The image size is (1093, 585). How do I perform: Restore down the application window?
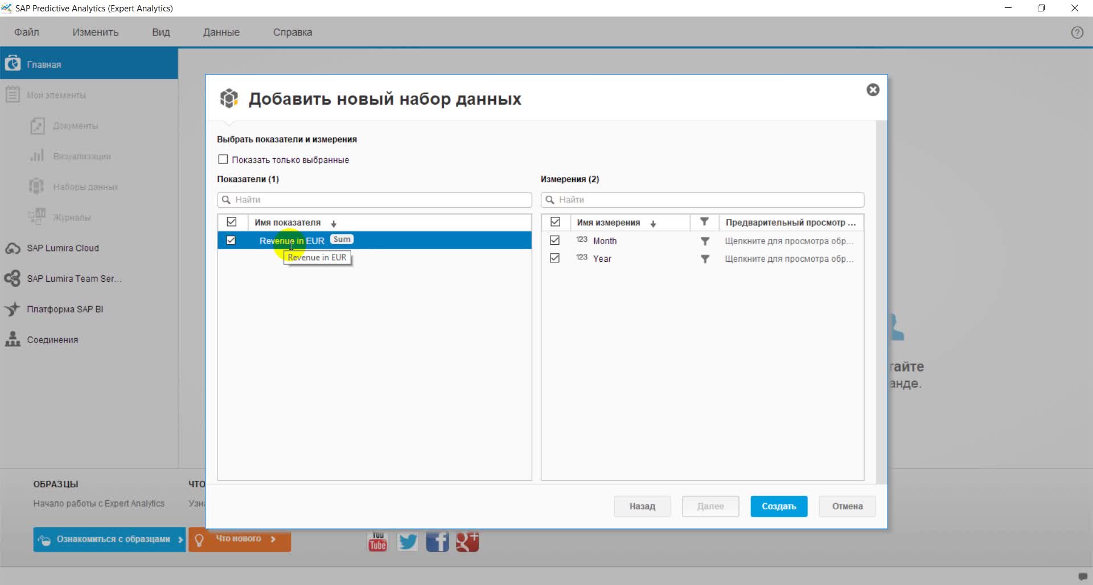[x=1041, y=8]
